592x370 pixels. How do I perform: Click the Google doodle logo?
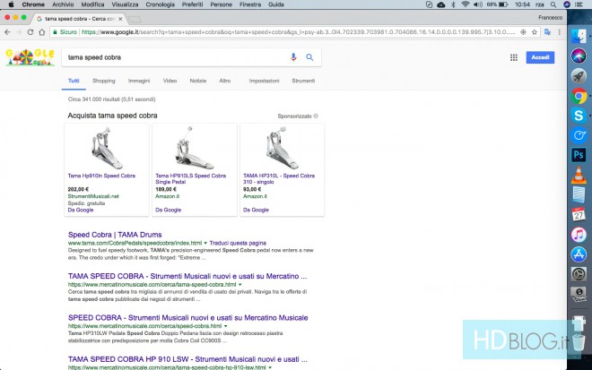(x=30, y=57)
